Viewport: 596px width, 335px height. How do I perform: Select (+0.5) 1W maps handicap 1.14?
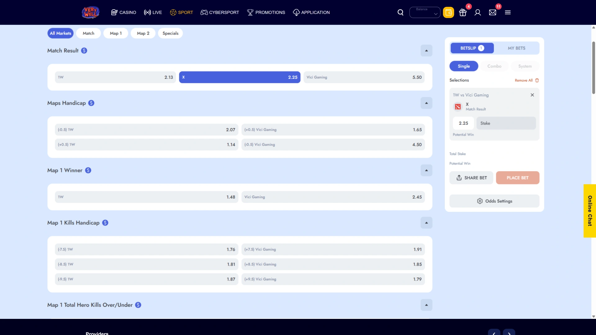tap(147, 145)
